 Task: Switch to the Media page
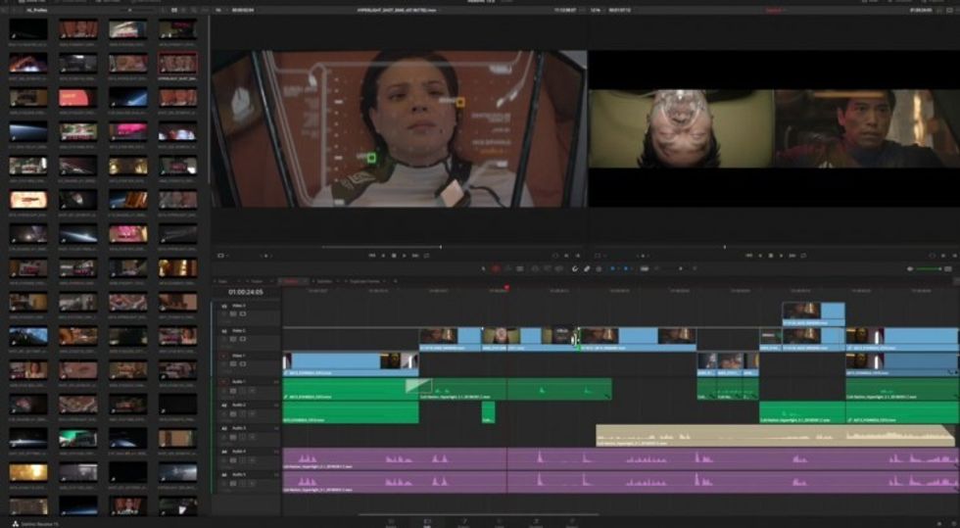[391, 522]
